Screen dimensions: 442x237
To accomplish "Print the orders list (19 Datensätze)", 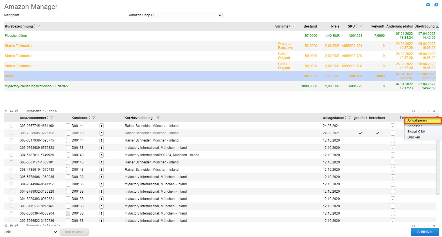I will (x=11, y=225).
